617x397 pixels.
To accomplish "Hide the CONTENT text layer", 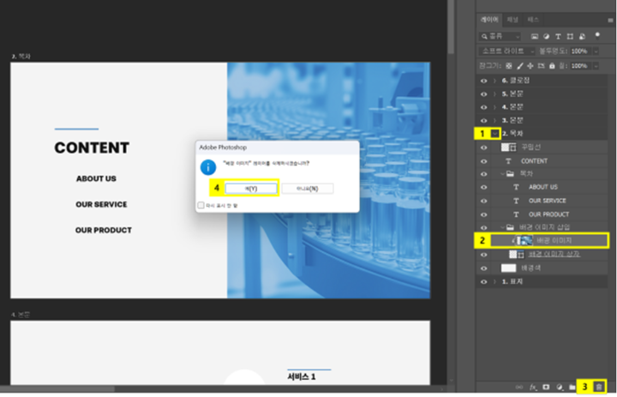I will [x=483, y=161].
